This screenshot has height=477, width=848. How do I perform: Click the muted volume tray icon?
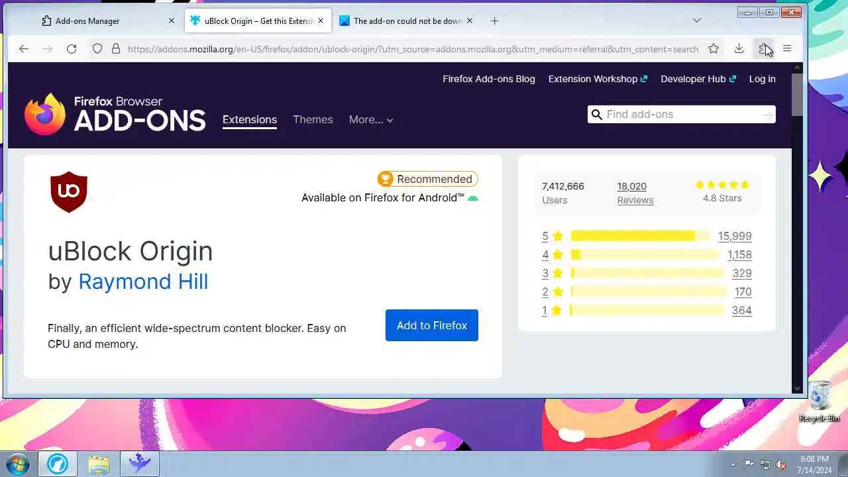[x=781, y=464]
